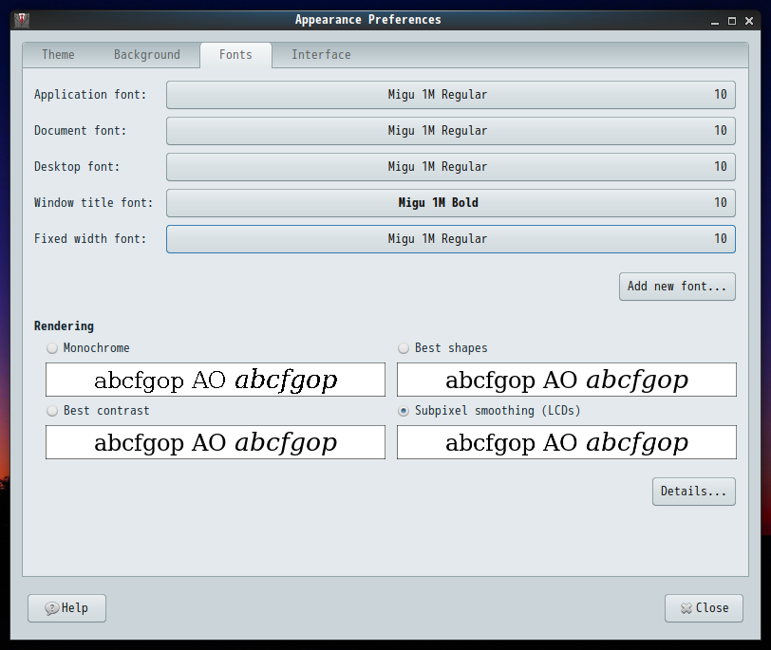Open the rendering Details... dialog

pyautogui.click(x=694, y=492)
